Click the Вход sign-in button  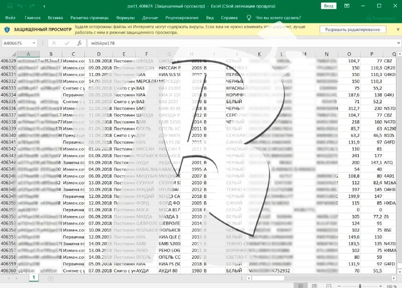(x=329, y=6)
